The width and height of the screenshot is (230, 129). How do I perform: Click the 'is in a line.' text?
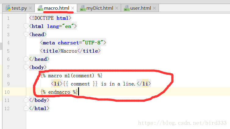pyautogui.click(x=118, y=84)
